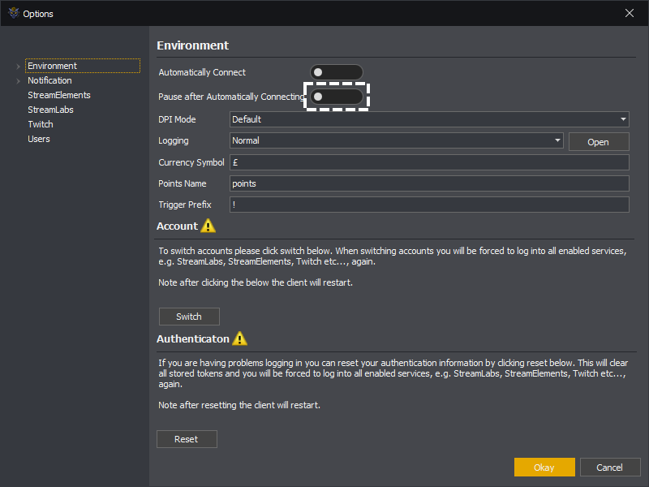Click the Points Name input field
Viewport: 649px width, 487px height.
click(429, 183)
